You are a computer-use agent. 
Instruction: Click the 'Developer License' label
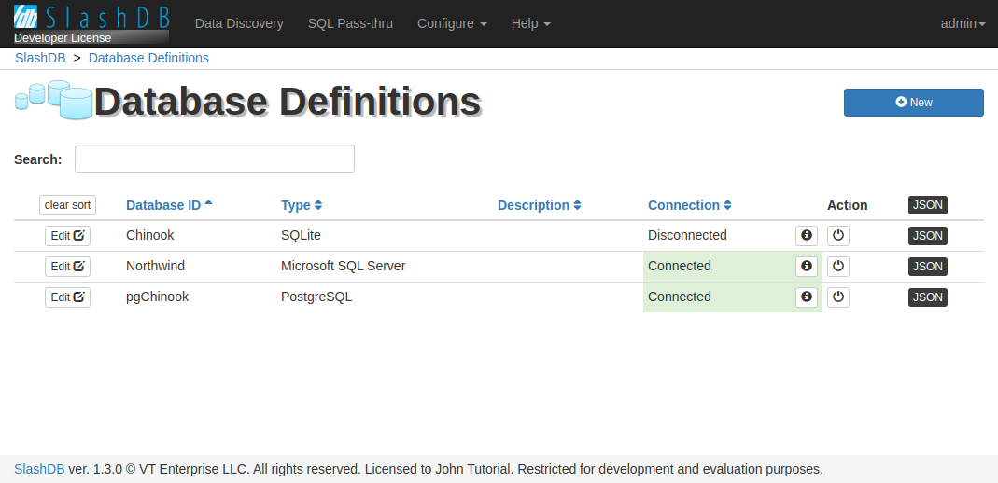(63, 38)
